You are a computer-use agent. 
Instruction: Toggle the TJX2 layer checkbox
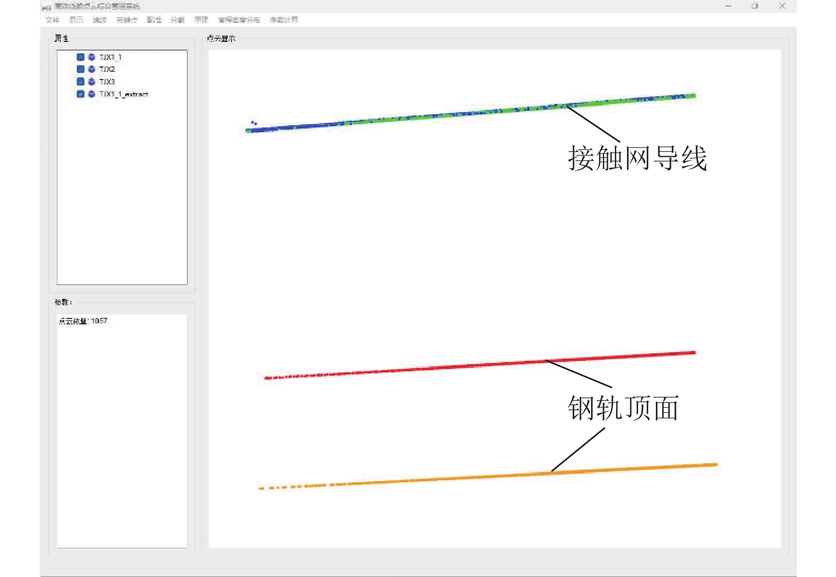pos(81,69)
